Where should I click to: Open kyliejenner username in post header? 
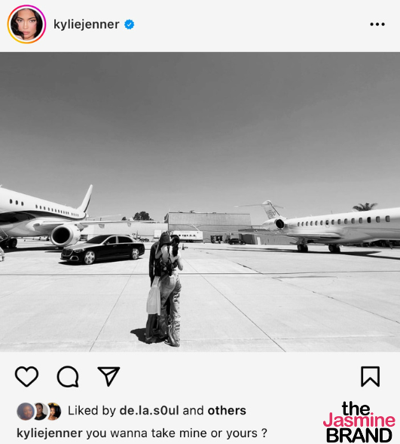pyautogui.click(x=87, y=24)
